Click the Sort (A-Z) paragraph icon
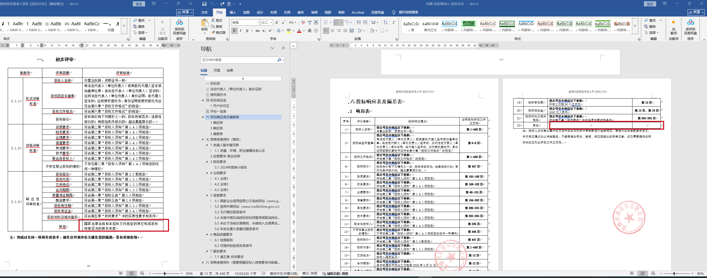Viewport: 707px width, 278px height. [x=385, y=23]
